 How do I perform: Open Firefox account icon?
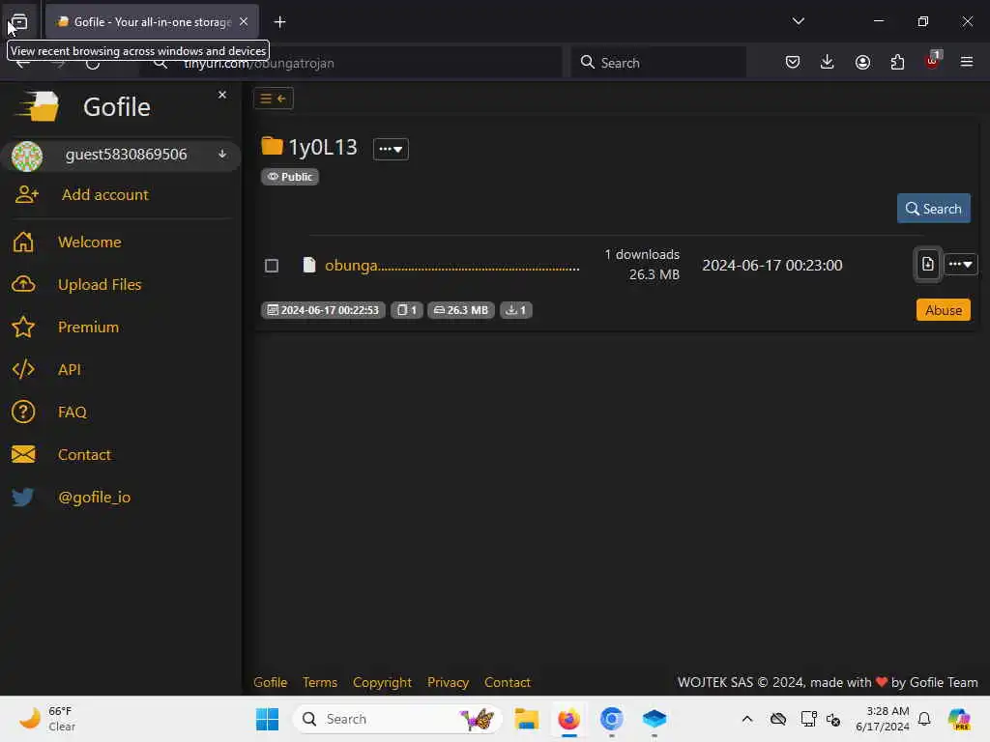(x=862, y=62)
